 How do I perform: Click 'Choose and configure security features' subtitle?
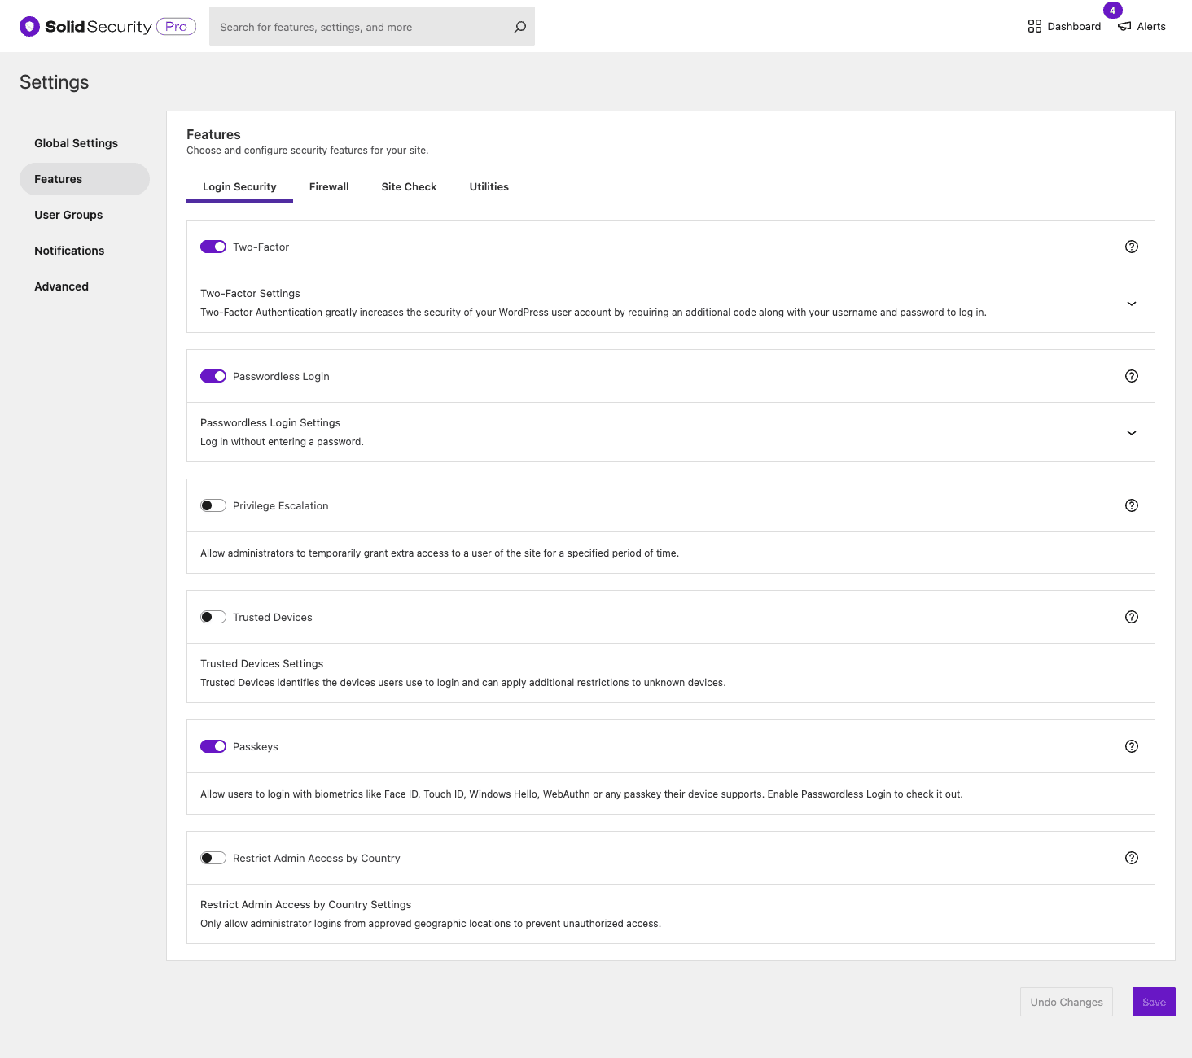coord(307,151)
